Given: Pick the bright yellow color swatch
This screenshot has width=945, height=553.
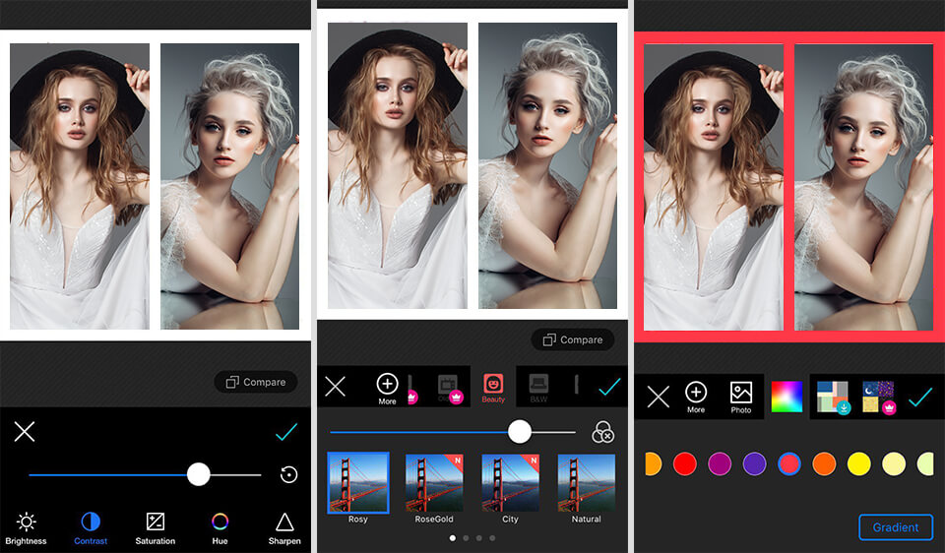Looking at the screenshot, I should click(858, 463).
